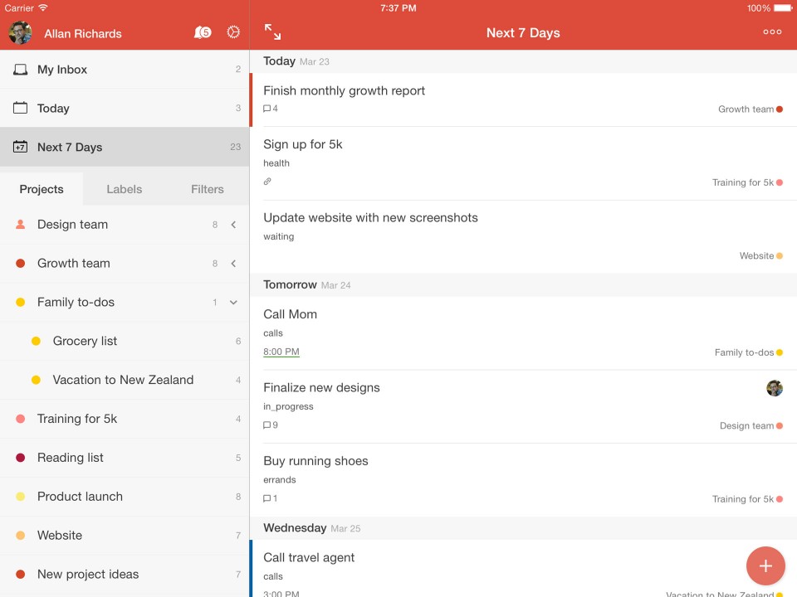The width and height of the screenshot is (797, 597).
Task: Tap the red add task plus button
Action: tap(765, 566)
